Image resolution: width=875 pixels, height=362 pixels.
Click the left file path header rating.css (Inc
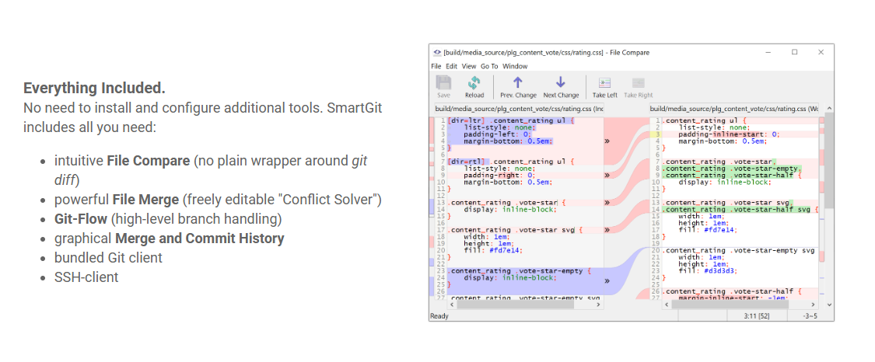(x=519, y=109)
